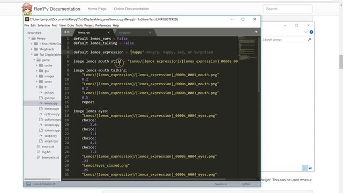The image size is (343, 193).
Task: Open the tab list dropdown arrow
Action: pyautogui.click(x=256, y=32)
